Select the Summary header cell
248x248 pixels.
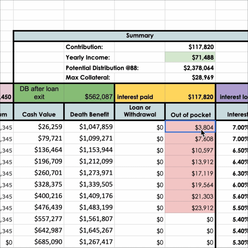[131, 36]
